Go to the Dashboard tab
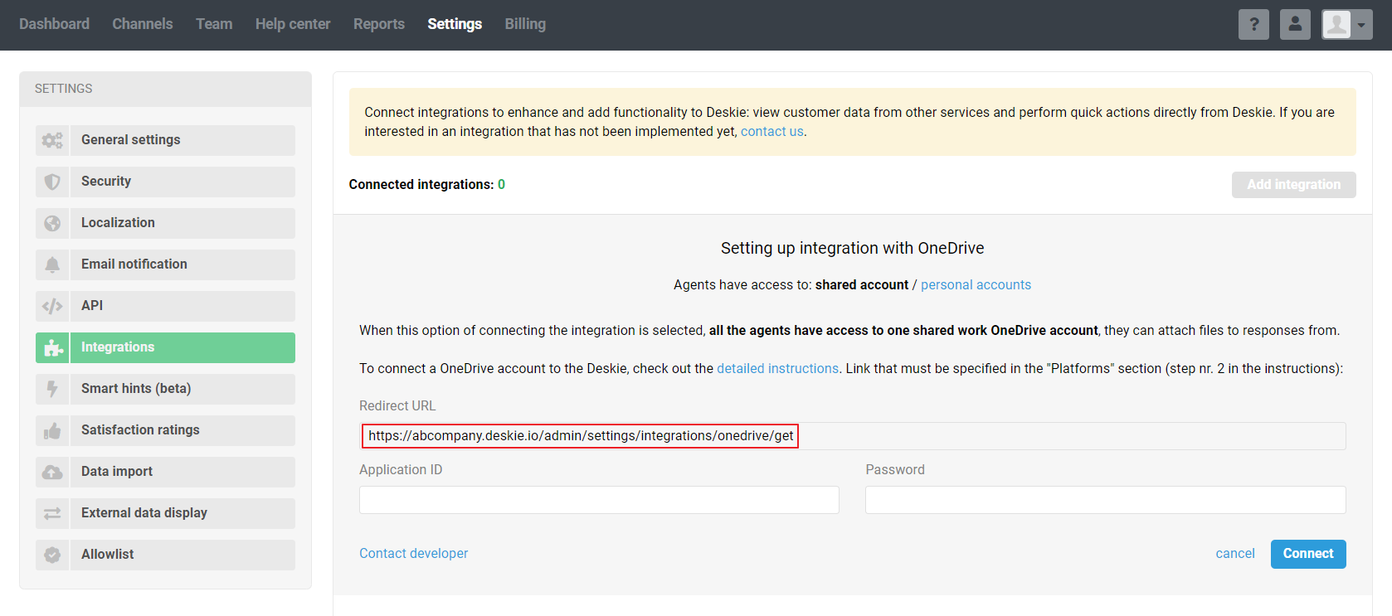Screen dimensions: 1392x616 click(54, 24)
